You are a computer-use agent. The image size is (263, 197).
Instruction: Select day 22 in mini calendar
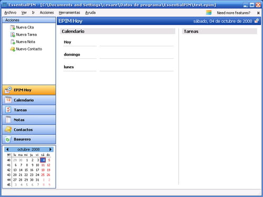pos(26,175)
